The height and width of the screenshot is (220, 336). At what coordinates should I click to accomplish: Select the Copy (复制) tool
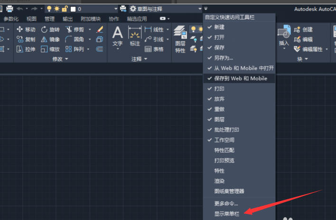(x=26, y=39)
